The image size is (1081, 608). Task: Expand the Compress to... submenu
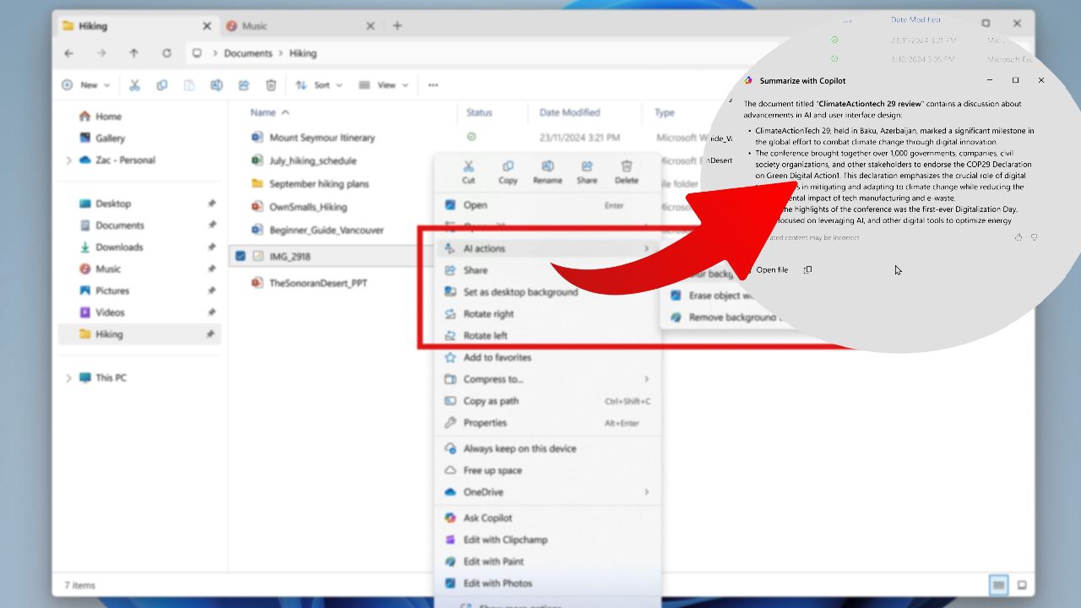coord(546,379)
